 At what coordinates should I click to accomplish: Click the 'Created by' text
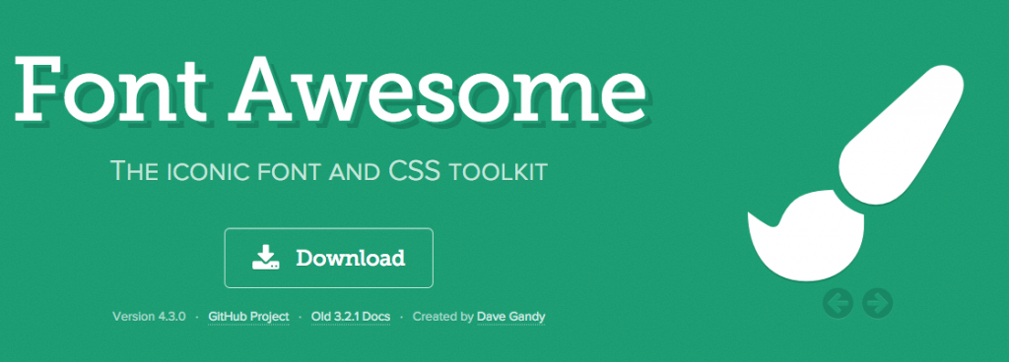pos(442,317)
